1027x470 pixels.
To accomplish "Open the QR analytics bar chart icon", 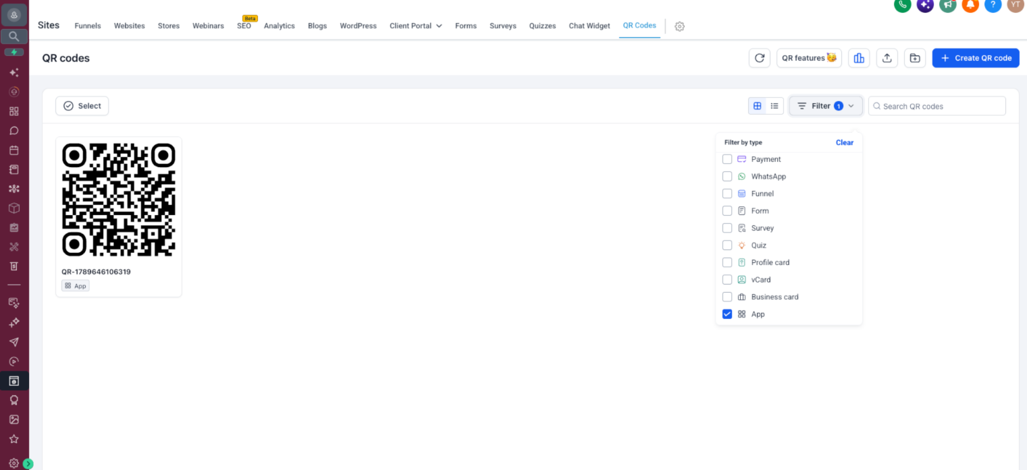I will click(859, 58).
